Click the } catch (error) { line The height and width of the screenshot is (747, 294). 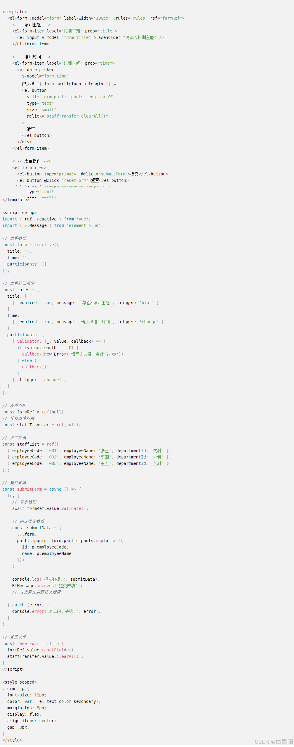[x=28, y=605]
